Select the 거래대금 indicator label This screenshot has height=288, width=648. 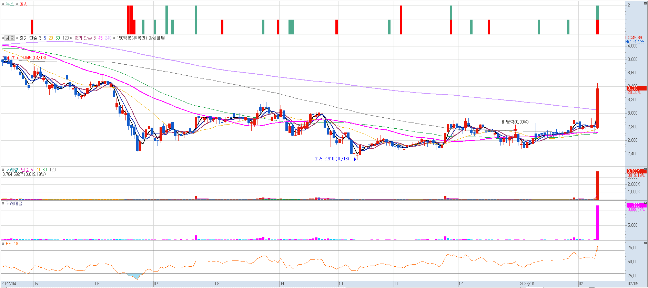14,203
